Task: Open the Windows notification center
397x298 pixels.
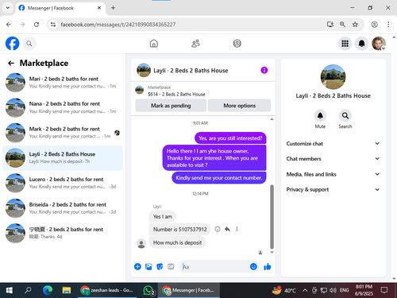Action: click(x=384, y=290)
